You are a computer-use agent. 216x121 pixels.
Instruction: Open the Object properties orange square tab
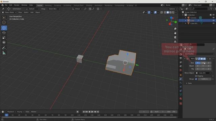pos(181,75)
